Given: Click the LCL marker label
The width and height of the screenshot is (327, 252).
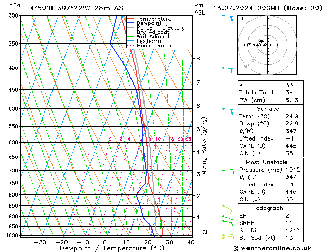Looking at the screenshot, I should (x=204, y=232).
